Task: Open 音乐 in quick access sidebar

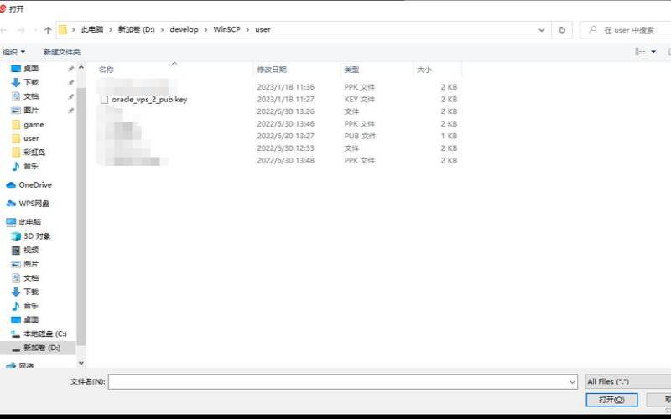Action: [x=31, y=166]
